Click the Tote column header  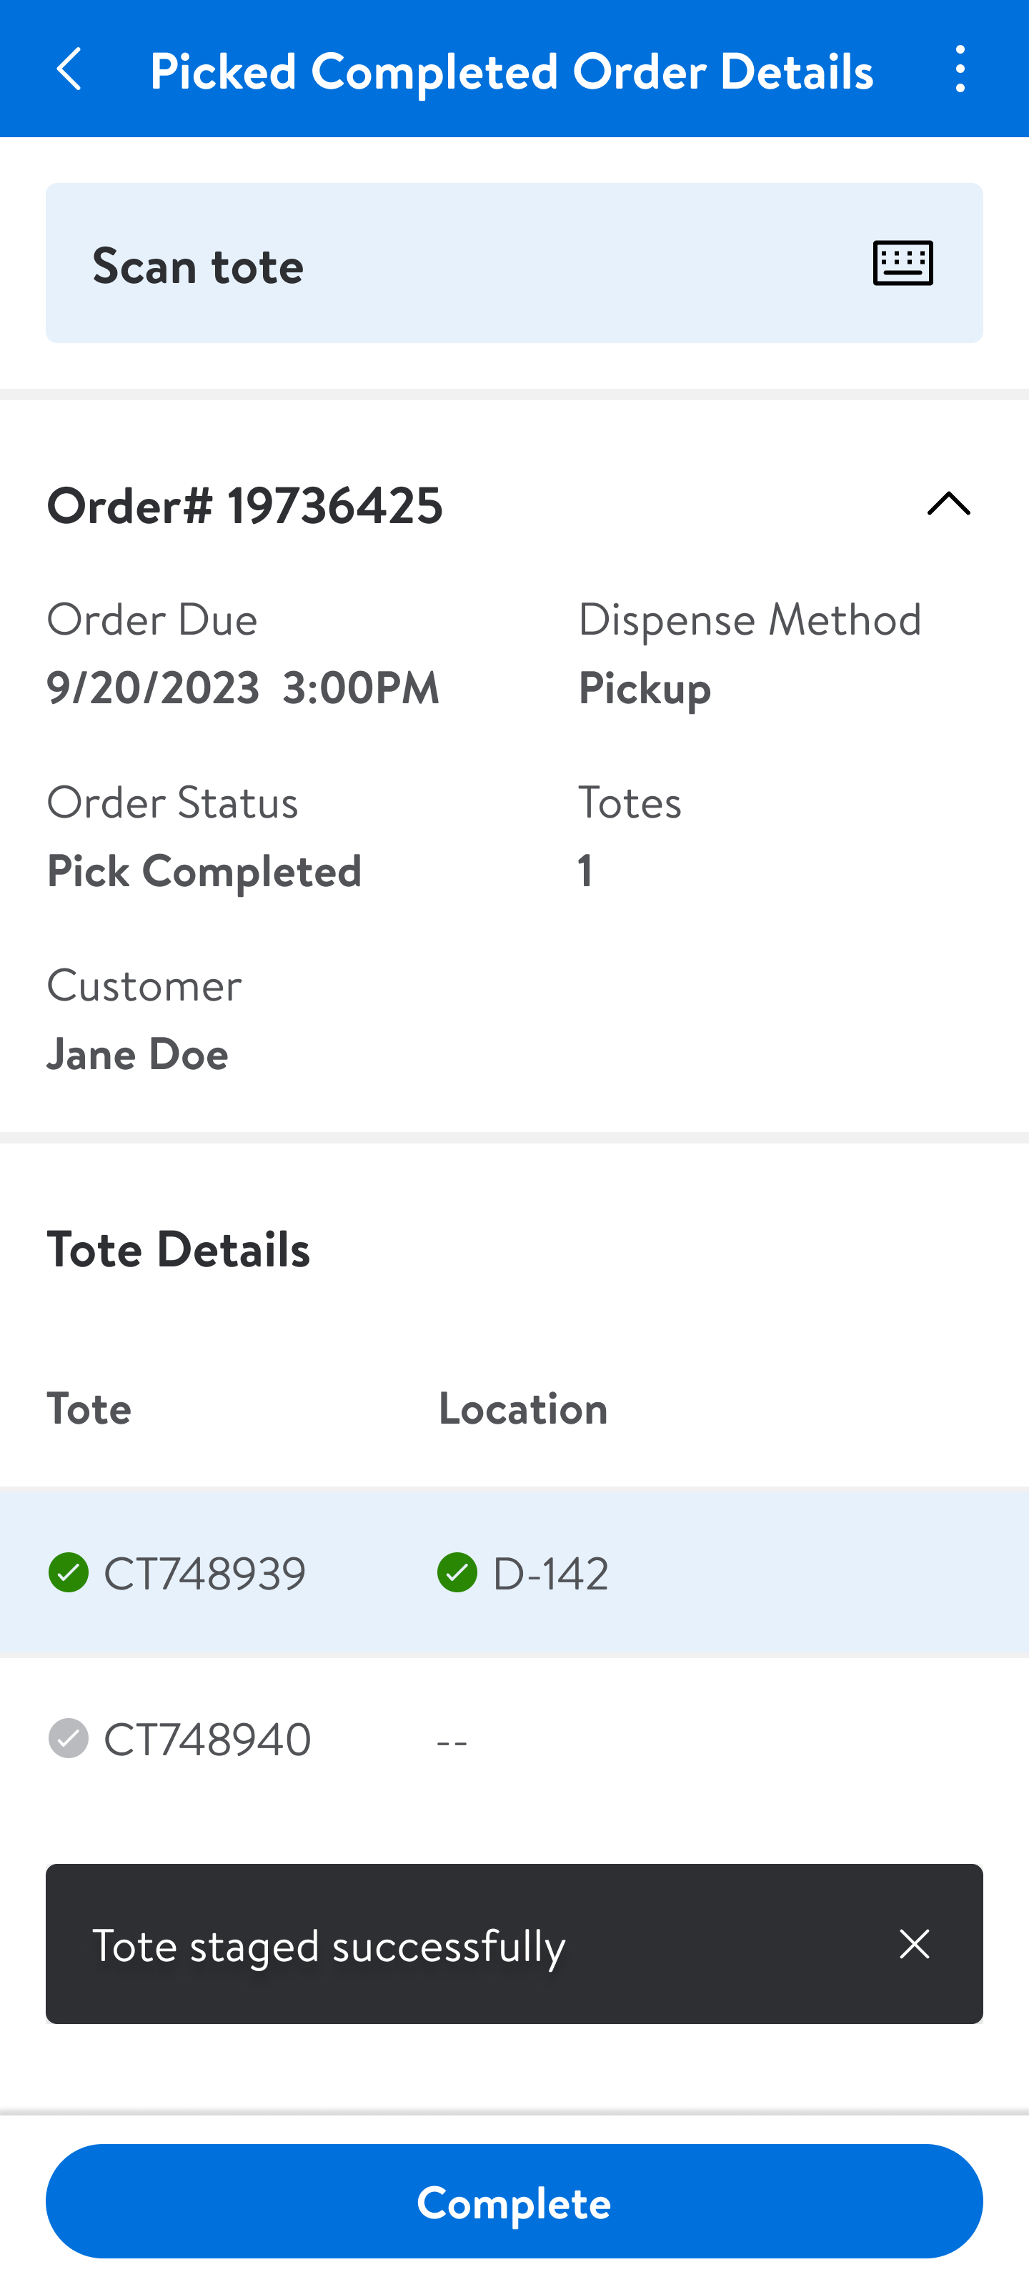[89, 1408]
